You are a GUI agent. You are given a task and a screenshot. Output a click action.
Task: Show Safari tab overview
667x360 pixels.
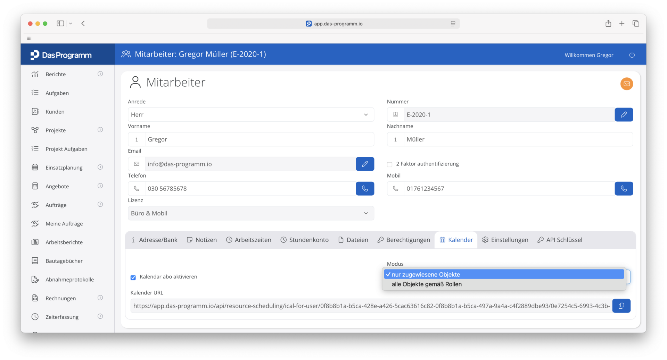[636, 24]
